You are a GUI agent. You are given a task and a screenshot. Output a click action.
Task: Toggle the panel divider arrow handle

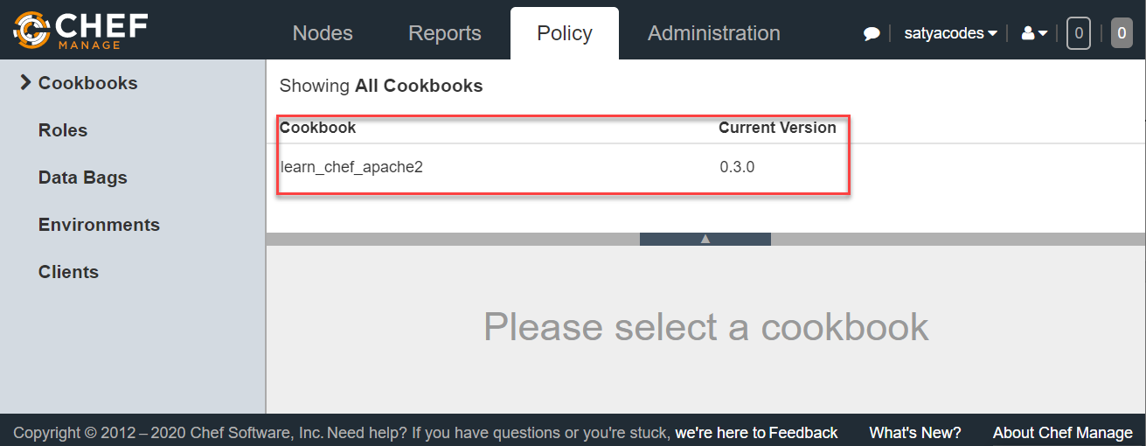pyautogui.click(x=705, y=239)
